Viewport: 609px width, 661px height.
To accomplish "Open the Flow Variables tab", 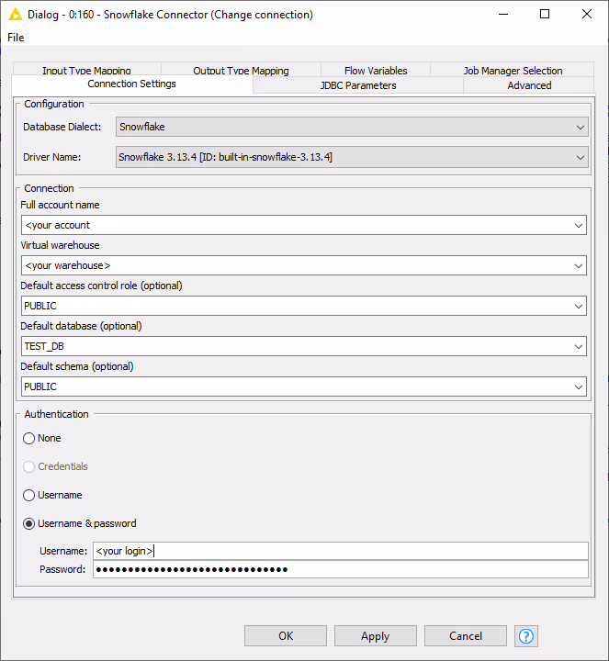I will (375, 71).
